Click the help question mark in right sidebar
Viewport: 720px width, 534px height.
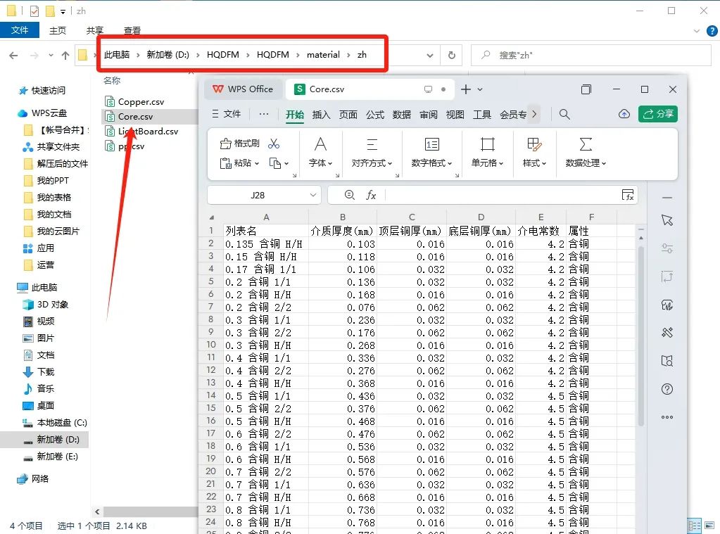pos(667,389)
